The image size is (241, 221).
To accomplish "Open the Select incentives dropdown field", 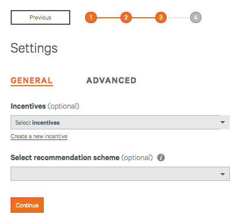I will pos(120,122).
